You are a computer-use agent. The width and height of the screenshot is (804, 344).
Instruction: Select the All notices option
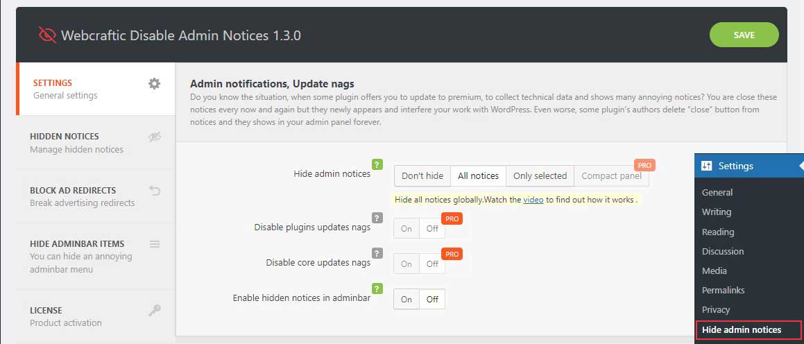[x=479, y=176]
